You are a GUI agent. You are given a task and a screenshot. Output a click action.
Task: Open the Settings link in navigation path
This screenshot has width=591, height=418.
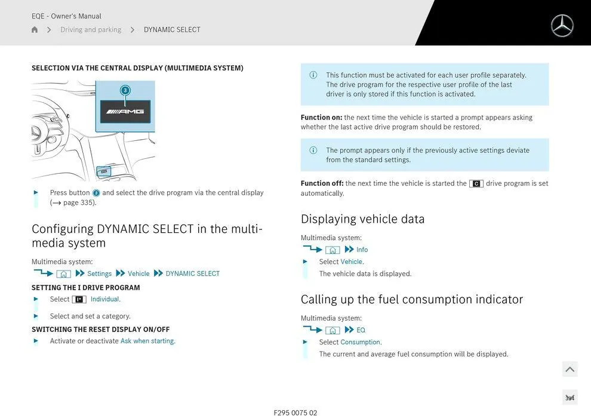tap(99, 274)
